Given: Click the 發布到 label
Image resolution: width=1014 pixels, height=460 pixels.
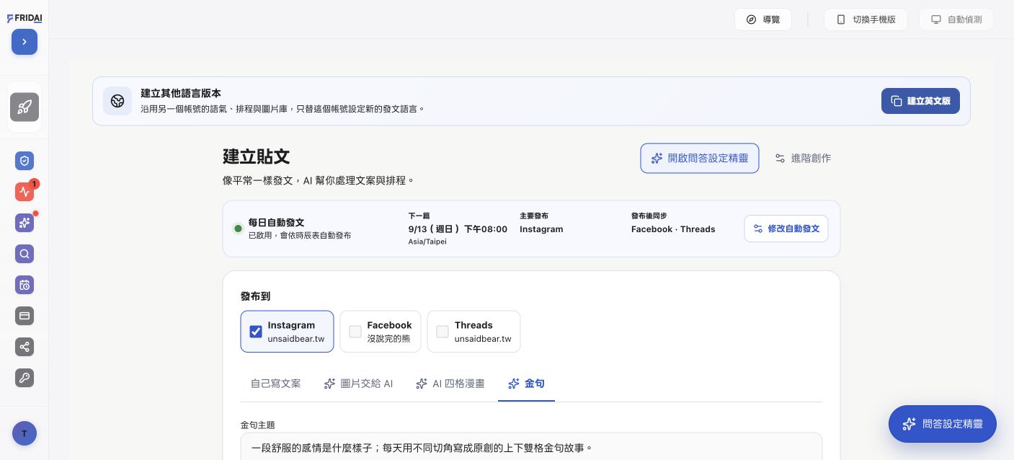Looking at the screenshot, I should (256, 296).
